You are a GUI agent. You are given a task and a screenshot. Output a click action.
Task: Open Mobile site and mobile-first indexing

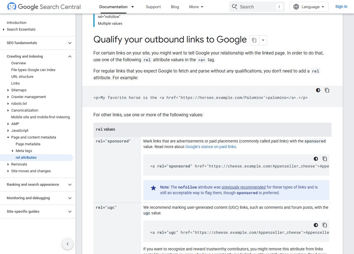click(40, 117)
